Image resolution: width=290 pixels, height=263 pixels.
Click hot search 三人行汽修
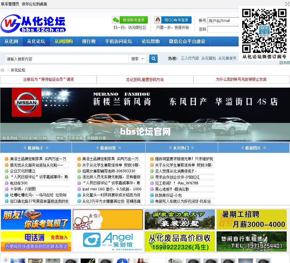coord(190,58)
